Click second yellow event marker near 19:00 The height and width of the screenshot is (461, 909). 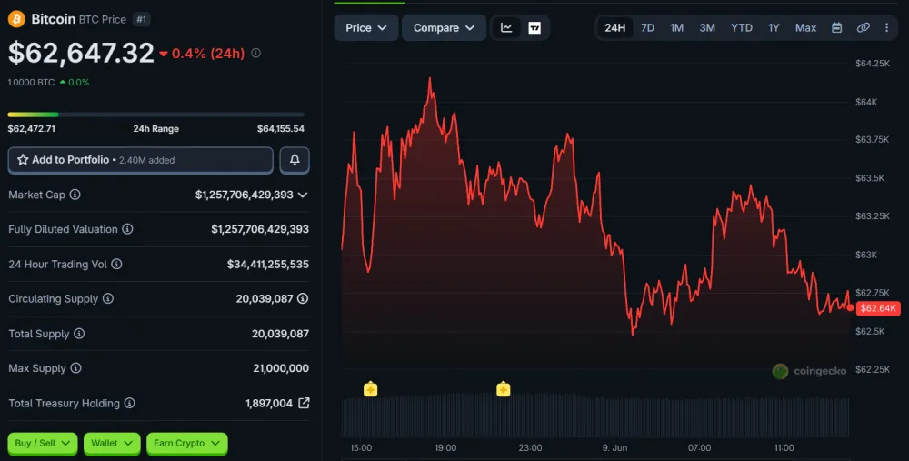click(x=504, y=389)
